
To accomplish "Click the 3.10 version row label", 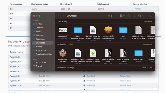I will coord(12,14).
